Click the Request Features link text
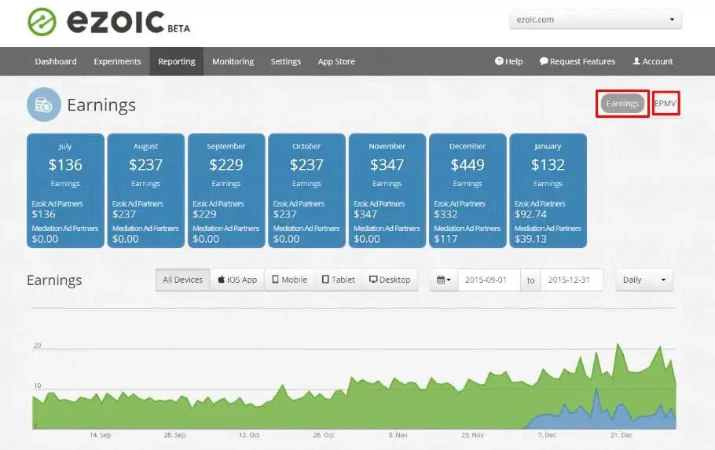The width and height of the screenshot is (715, 450). [x=582, y=61]
